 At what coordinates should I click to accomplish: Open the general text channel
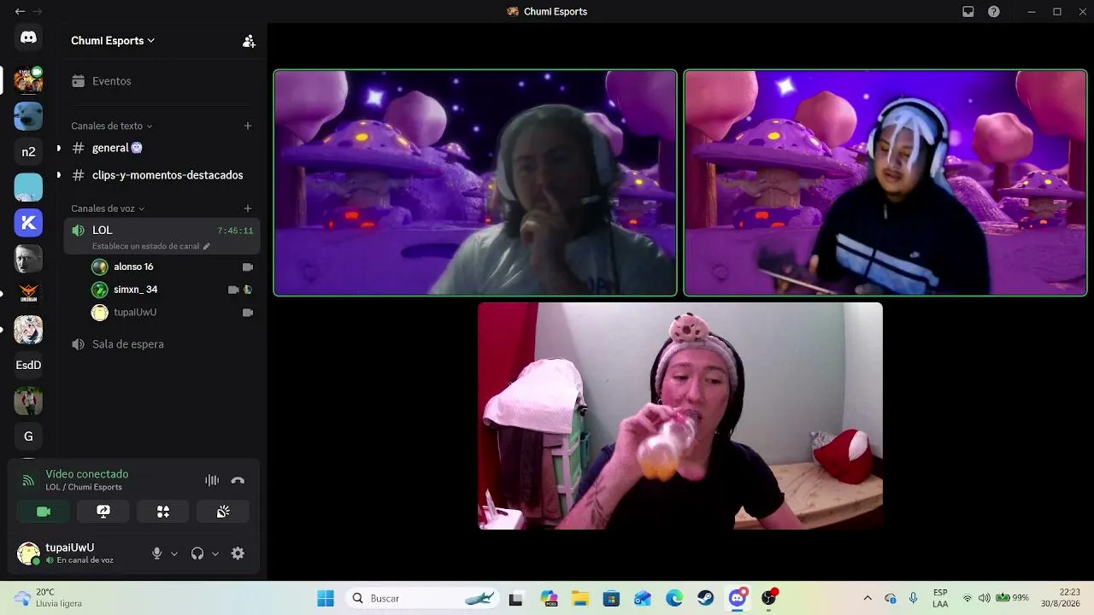162,148
